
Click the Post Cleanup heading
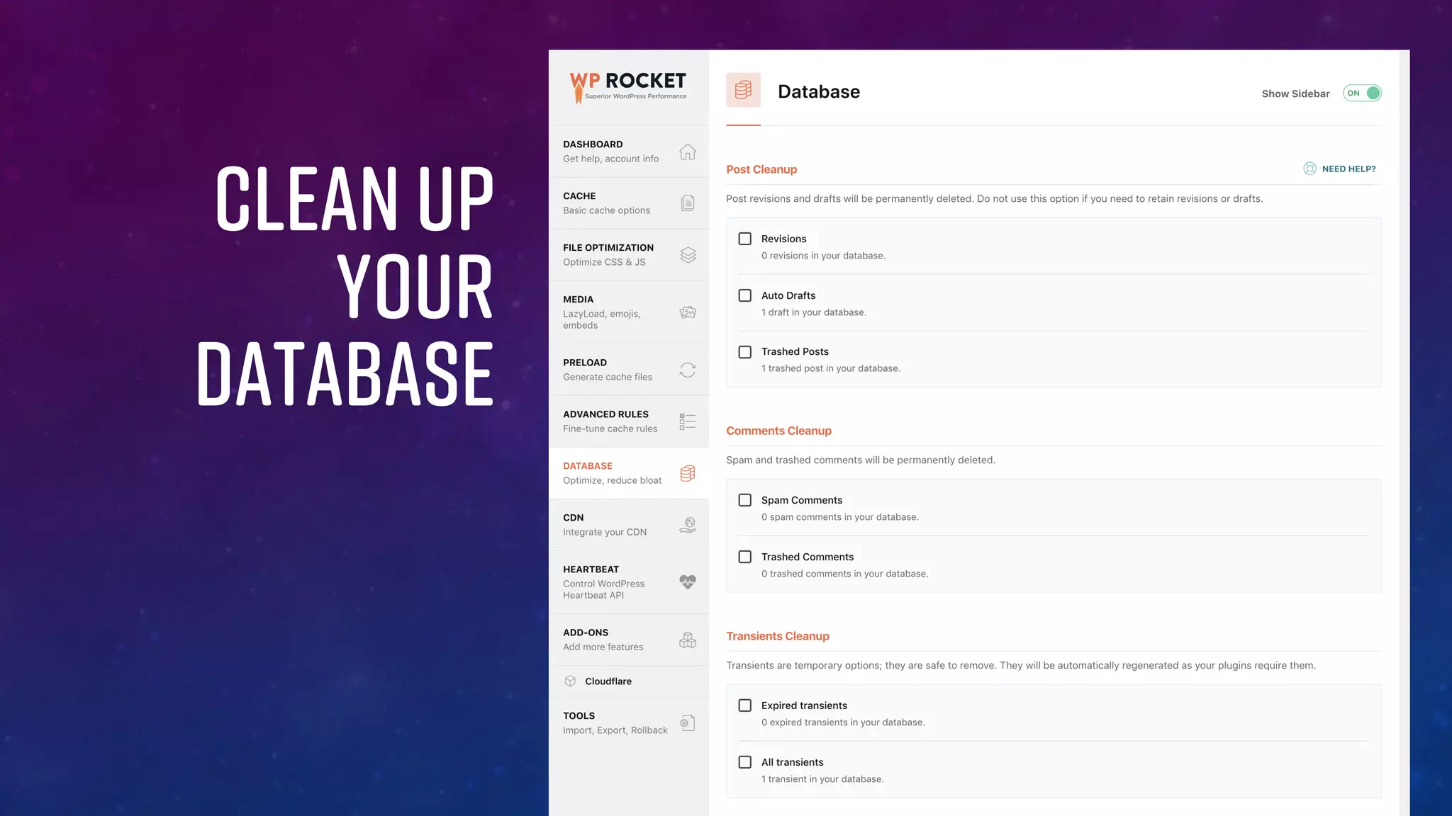pos(761,169)
